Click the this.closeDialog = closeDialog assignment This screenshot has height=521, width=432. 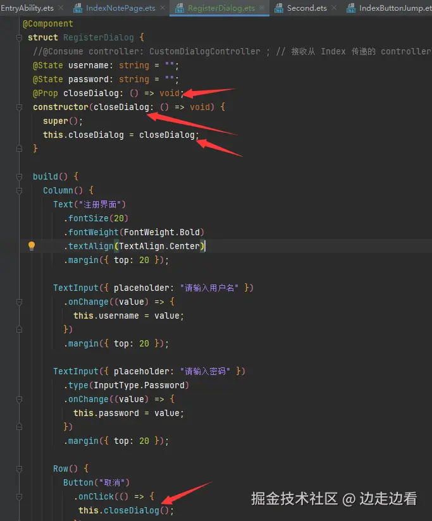coord(121,135)
